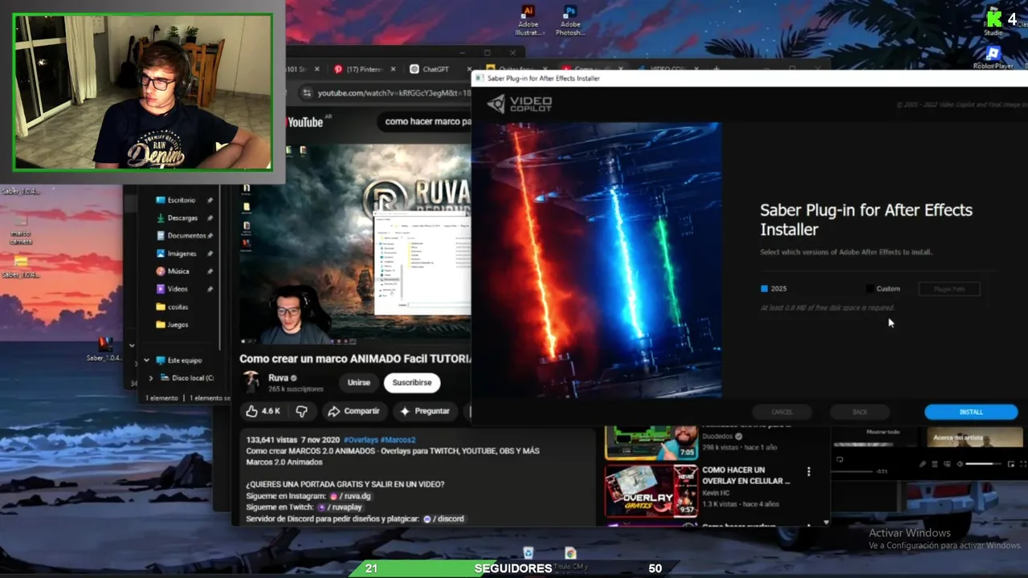Open the Adobe Illustrator desktop shortcut
Viewport: 1028px width, 578px height.
click(x=528, y=20)
